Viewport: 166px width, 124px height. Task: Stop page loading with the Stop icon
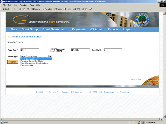(20, 9)
